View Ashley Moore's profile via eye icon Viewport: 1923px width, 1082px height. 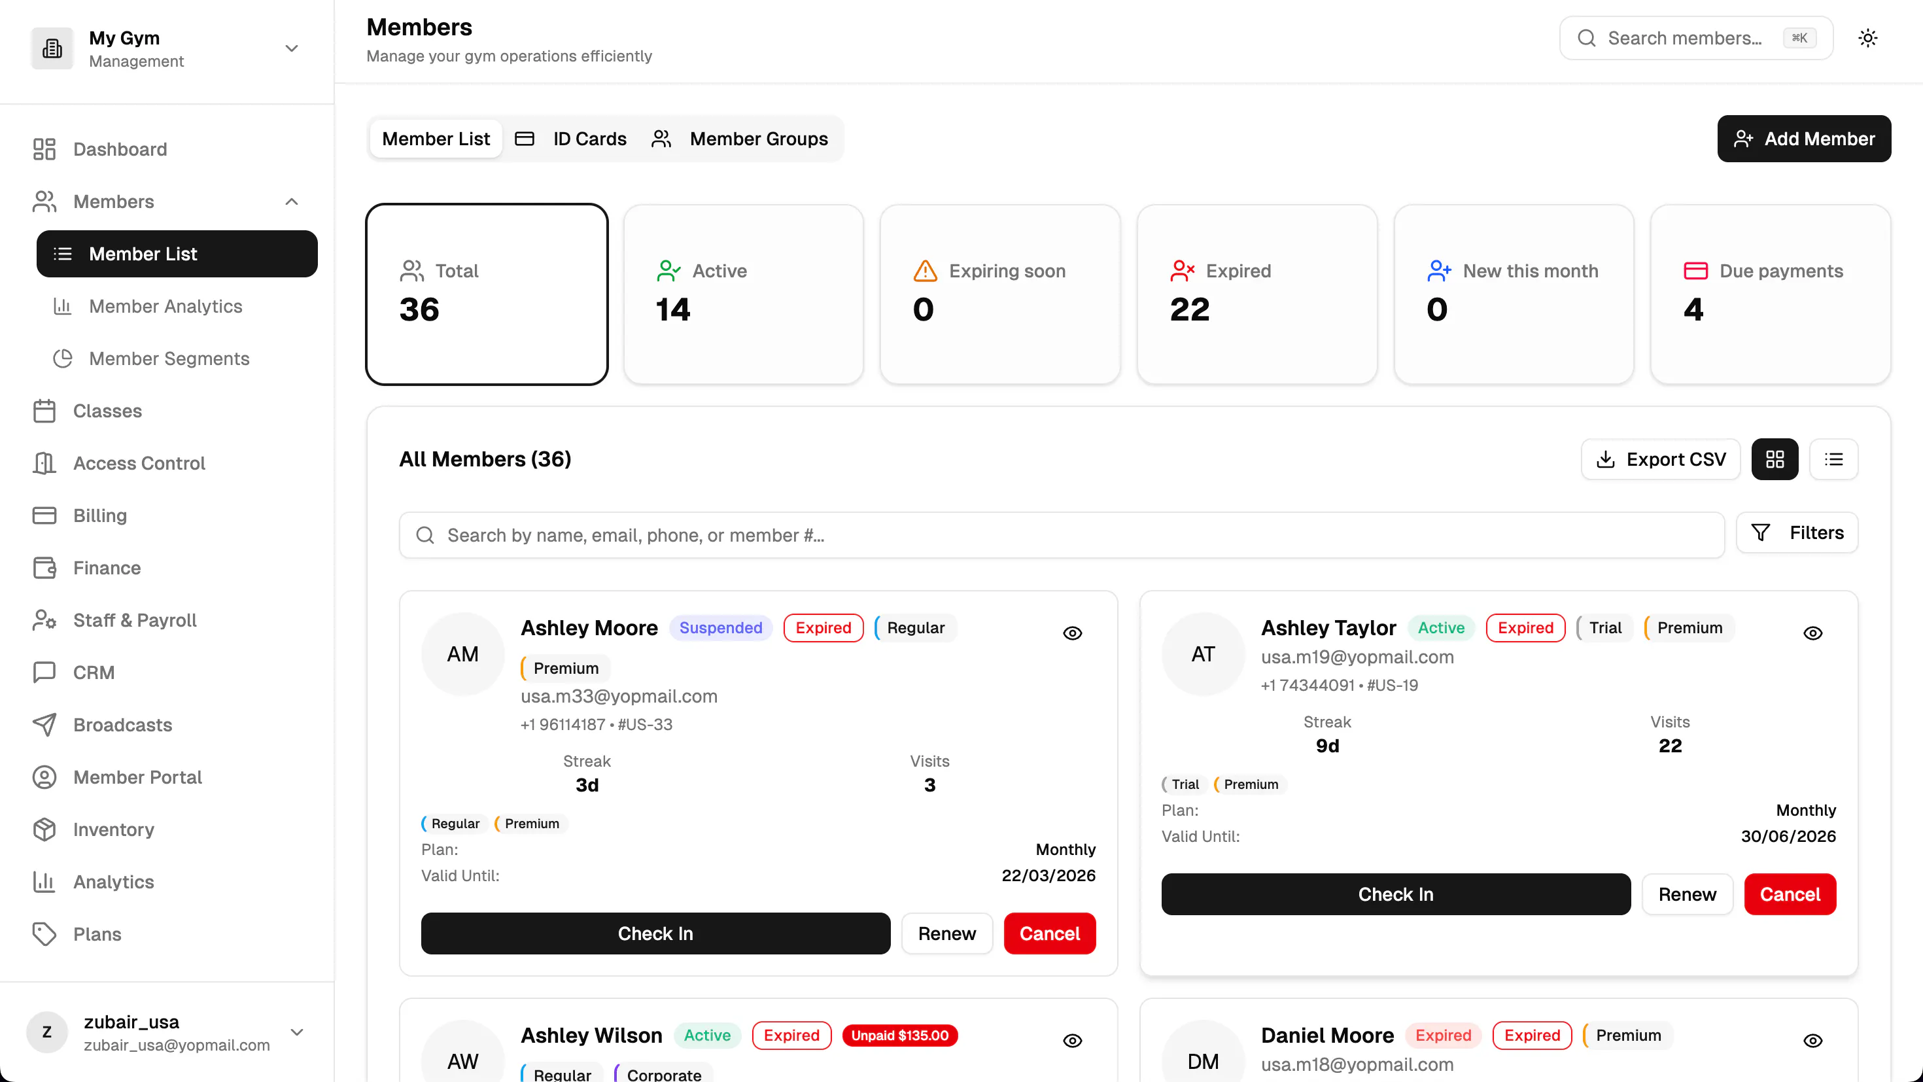pos(1073,633)
